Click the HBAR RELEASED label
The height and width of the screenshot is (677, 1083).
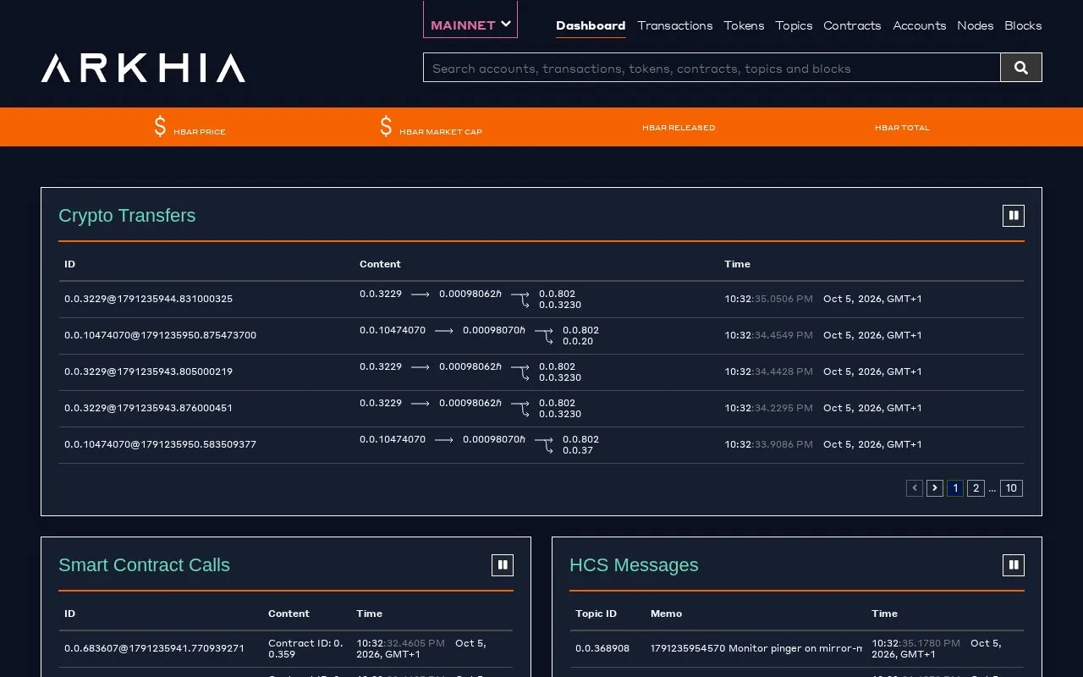pyautogui.click(x=679, y=128)
